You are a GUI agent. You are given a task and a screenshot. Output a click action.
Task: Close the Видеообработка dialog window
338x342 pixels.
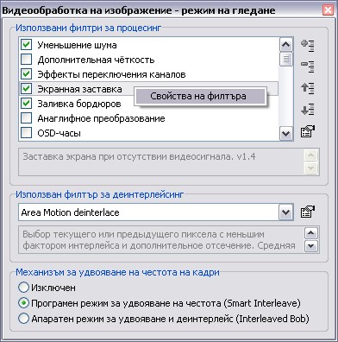point(328,10)
